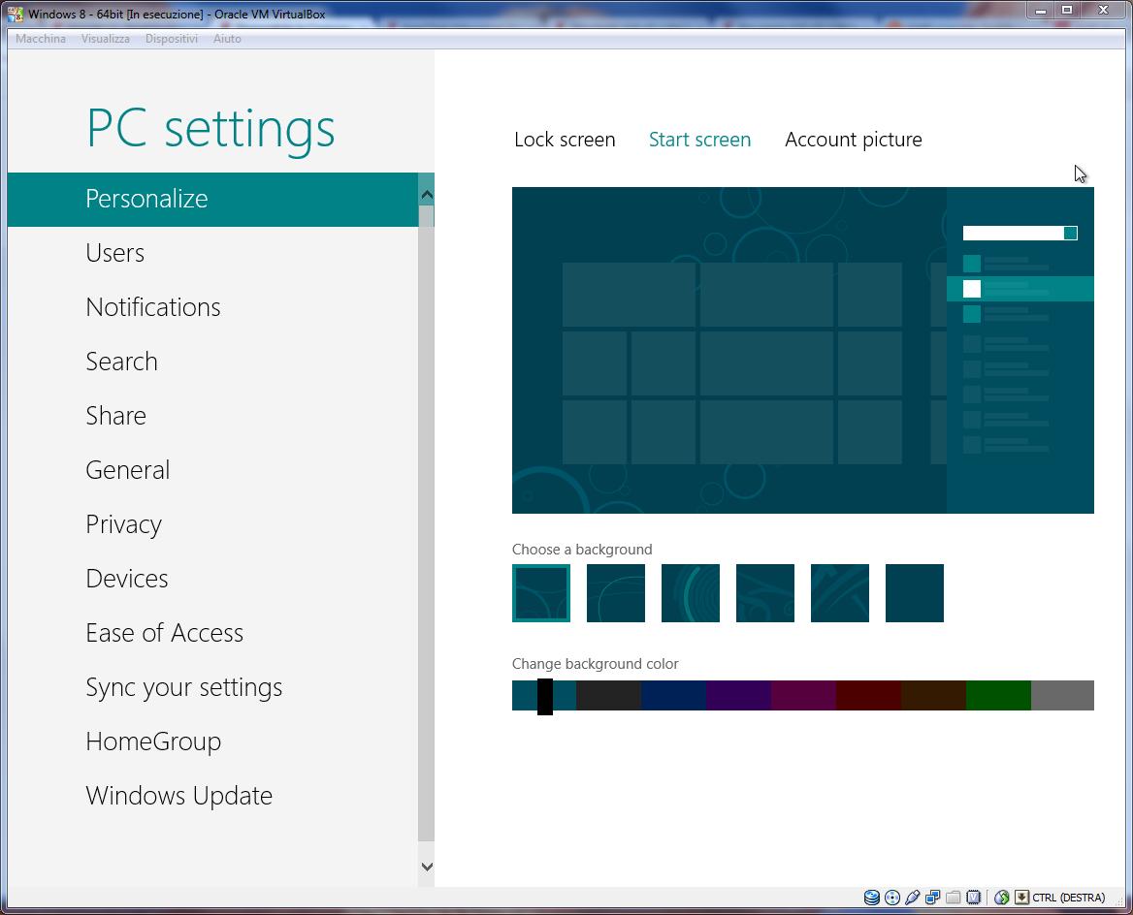Select the Start screen tab
The width and height of the screenshot is (1133, 915).
coord(699,140)
